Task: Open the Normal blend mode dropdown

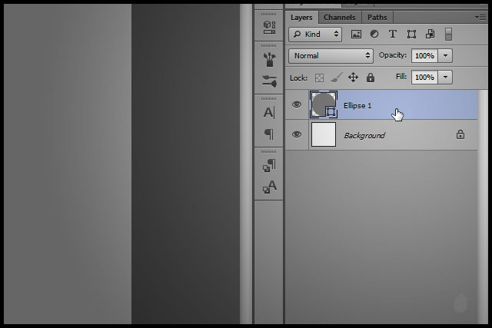Action: 331,56
